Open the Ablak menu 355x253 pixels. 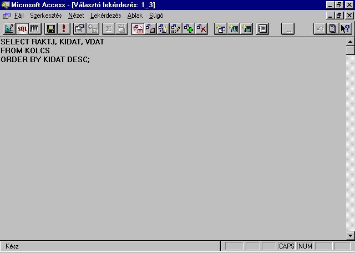tap(135, 16)
